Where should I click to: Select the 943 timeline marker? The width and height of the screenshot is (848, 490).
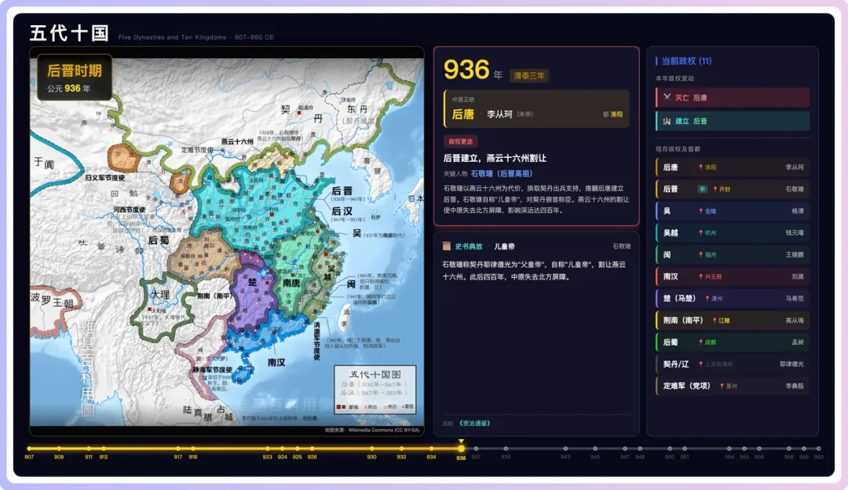565,448
